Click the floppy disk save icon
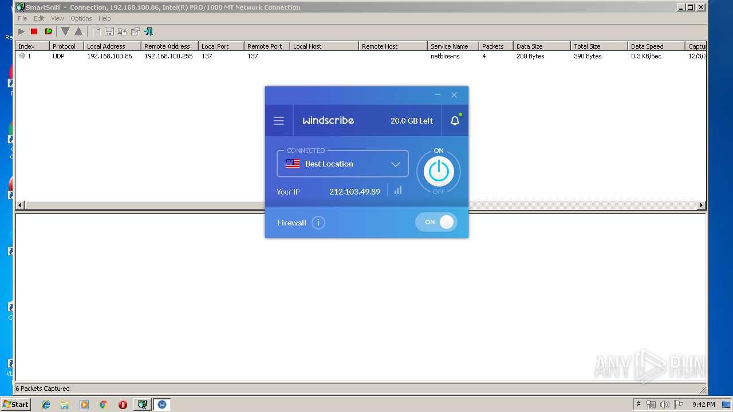The image size is (733, 412). [x=109, y=31]
